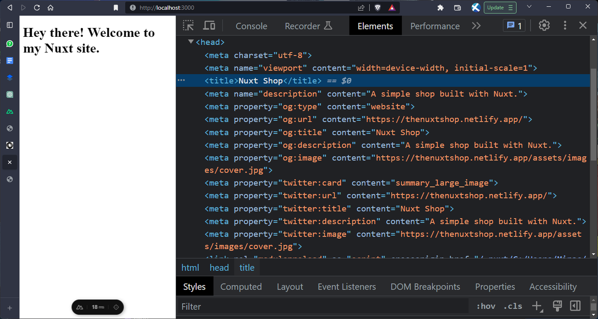
Task: Toggle the device emulation toolbar
Action: tap(209, 26)
